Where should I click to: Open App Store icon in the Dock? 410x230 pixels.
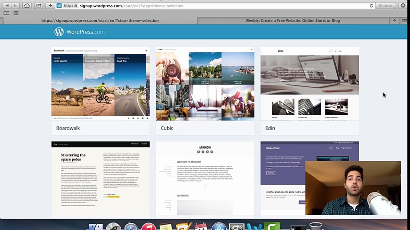(219, 226)
